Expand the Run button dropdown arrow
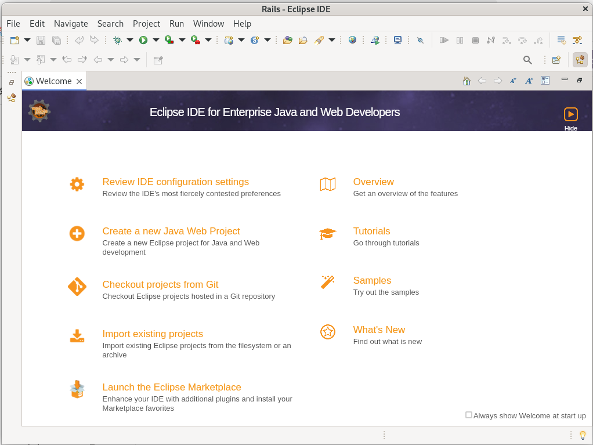This screenshot has width=593, height=445. pos(156,40)
